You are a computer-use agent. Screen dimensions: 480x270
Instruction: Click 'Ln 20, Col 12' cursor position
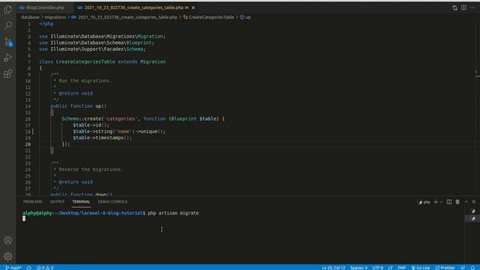pos(333,268)
